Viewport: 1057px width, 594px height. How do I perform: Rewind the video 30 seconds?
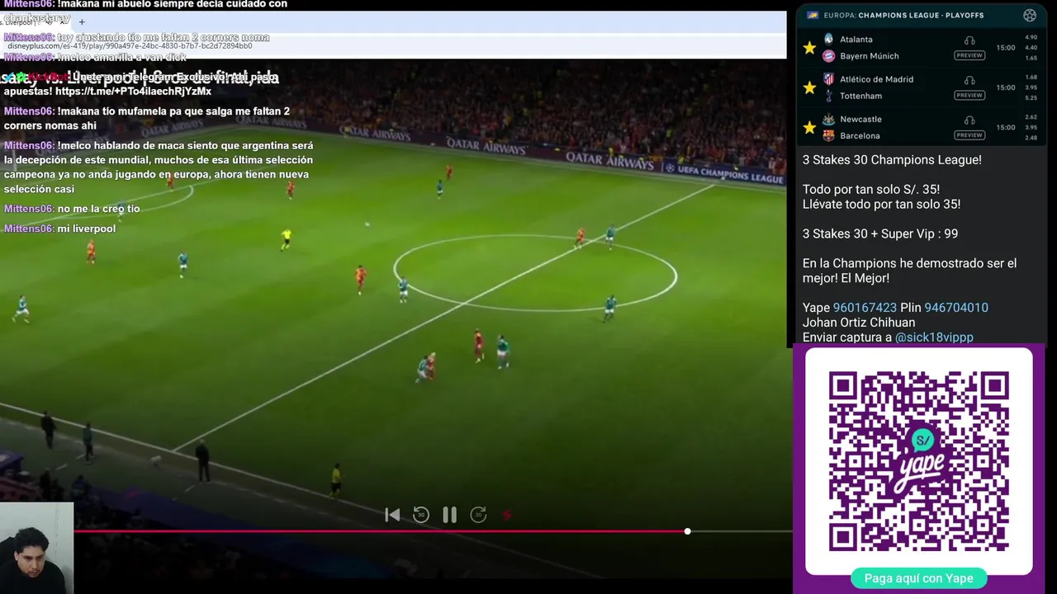tap(421, 515)
